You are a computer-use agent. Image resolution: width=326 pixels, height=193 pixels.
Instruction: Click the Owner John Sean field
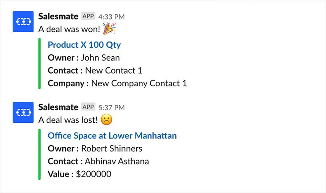point(84,58)
